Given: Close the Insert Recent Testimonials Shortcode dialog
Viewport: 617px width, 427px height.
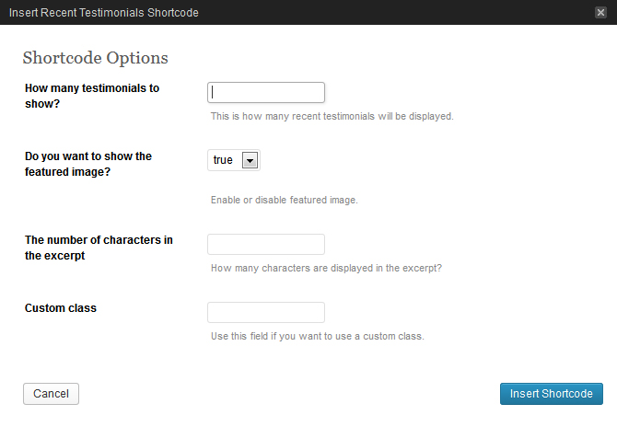Looking at the screenshot, I should 600,13.
